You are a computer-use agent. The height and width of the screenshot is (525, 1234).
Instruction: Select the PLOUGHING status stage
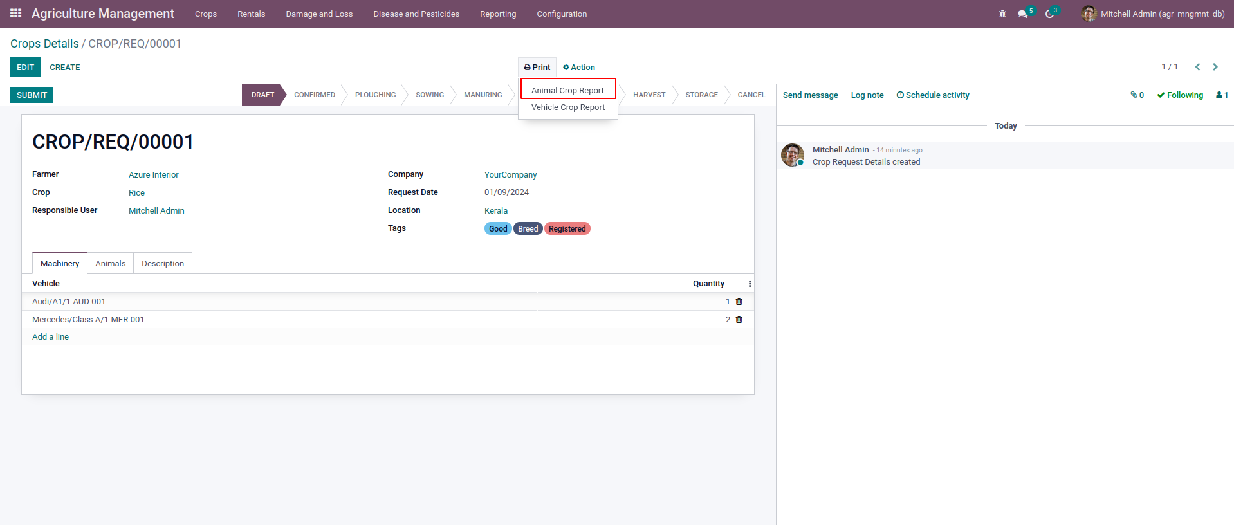click(x=376, y=95)
